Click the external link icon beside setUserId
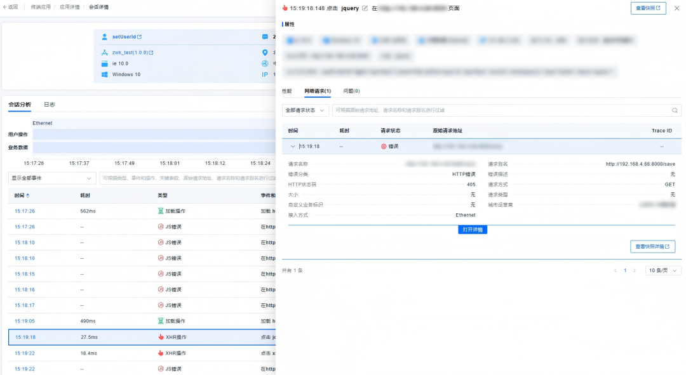This screenshot has height=375, width=686. [139, 37]
